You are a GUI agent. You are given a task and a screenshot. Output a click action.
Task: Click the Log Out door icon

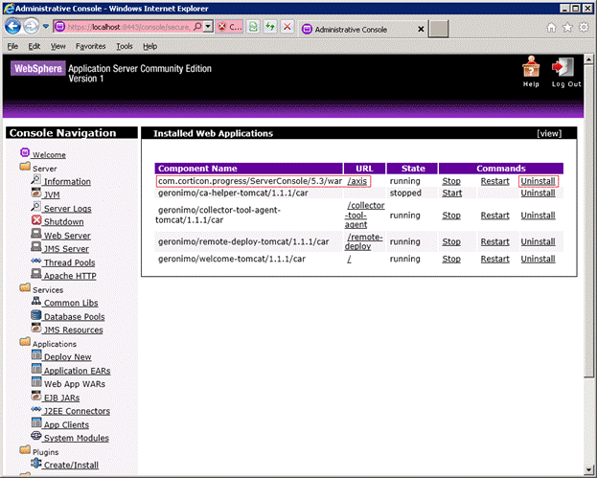[565, 67]
